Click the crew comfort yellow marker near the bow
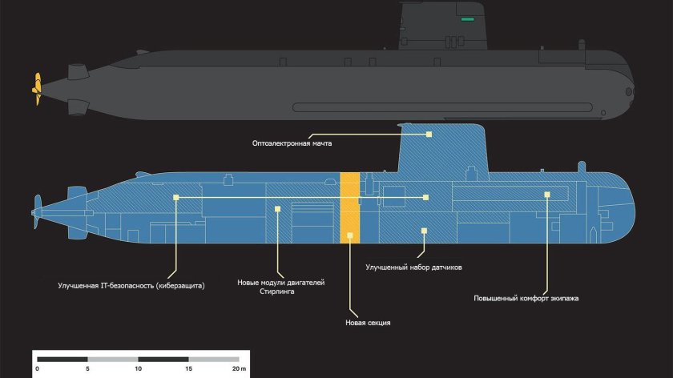The height and width of the screenshot is (378, 673). pyautogui.click(x=548, y=194)
